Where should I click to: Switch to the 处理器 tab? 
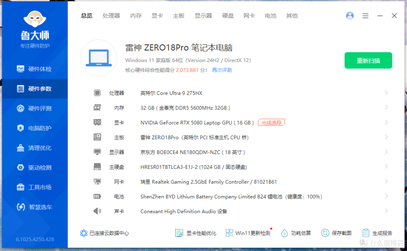coord(111,16)
